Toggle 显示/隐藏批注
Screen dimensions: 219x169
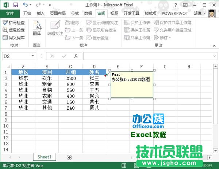(x=102, y=23)
